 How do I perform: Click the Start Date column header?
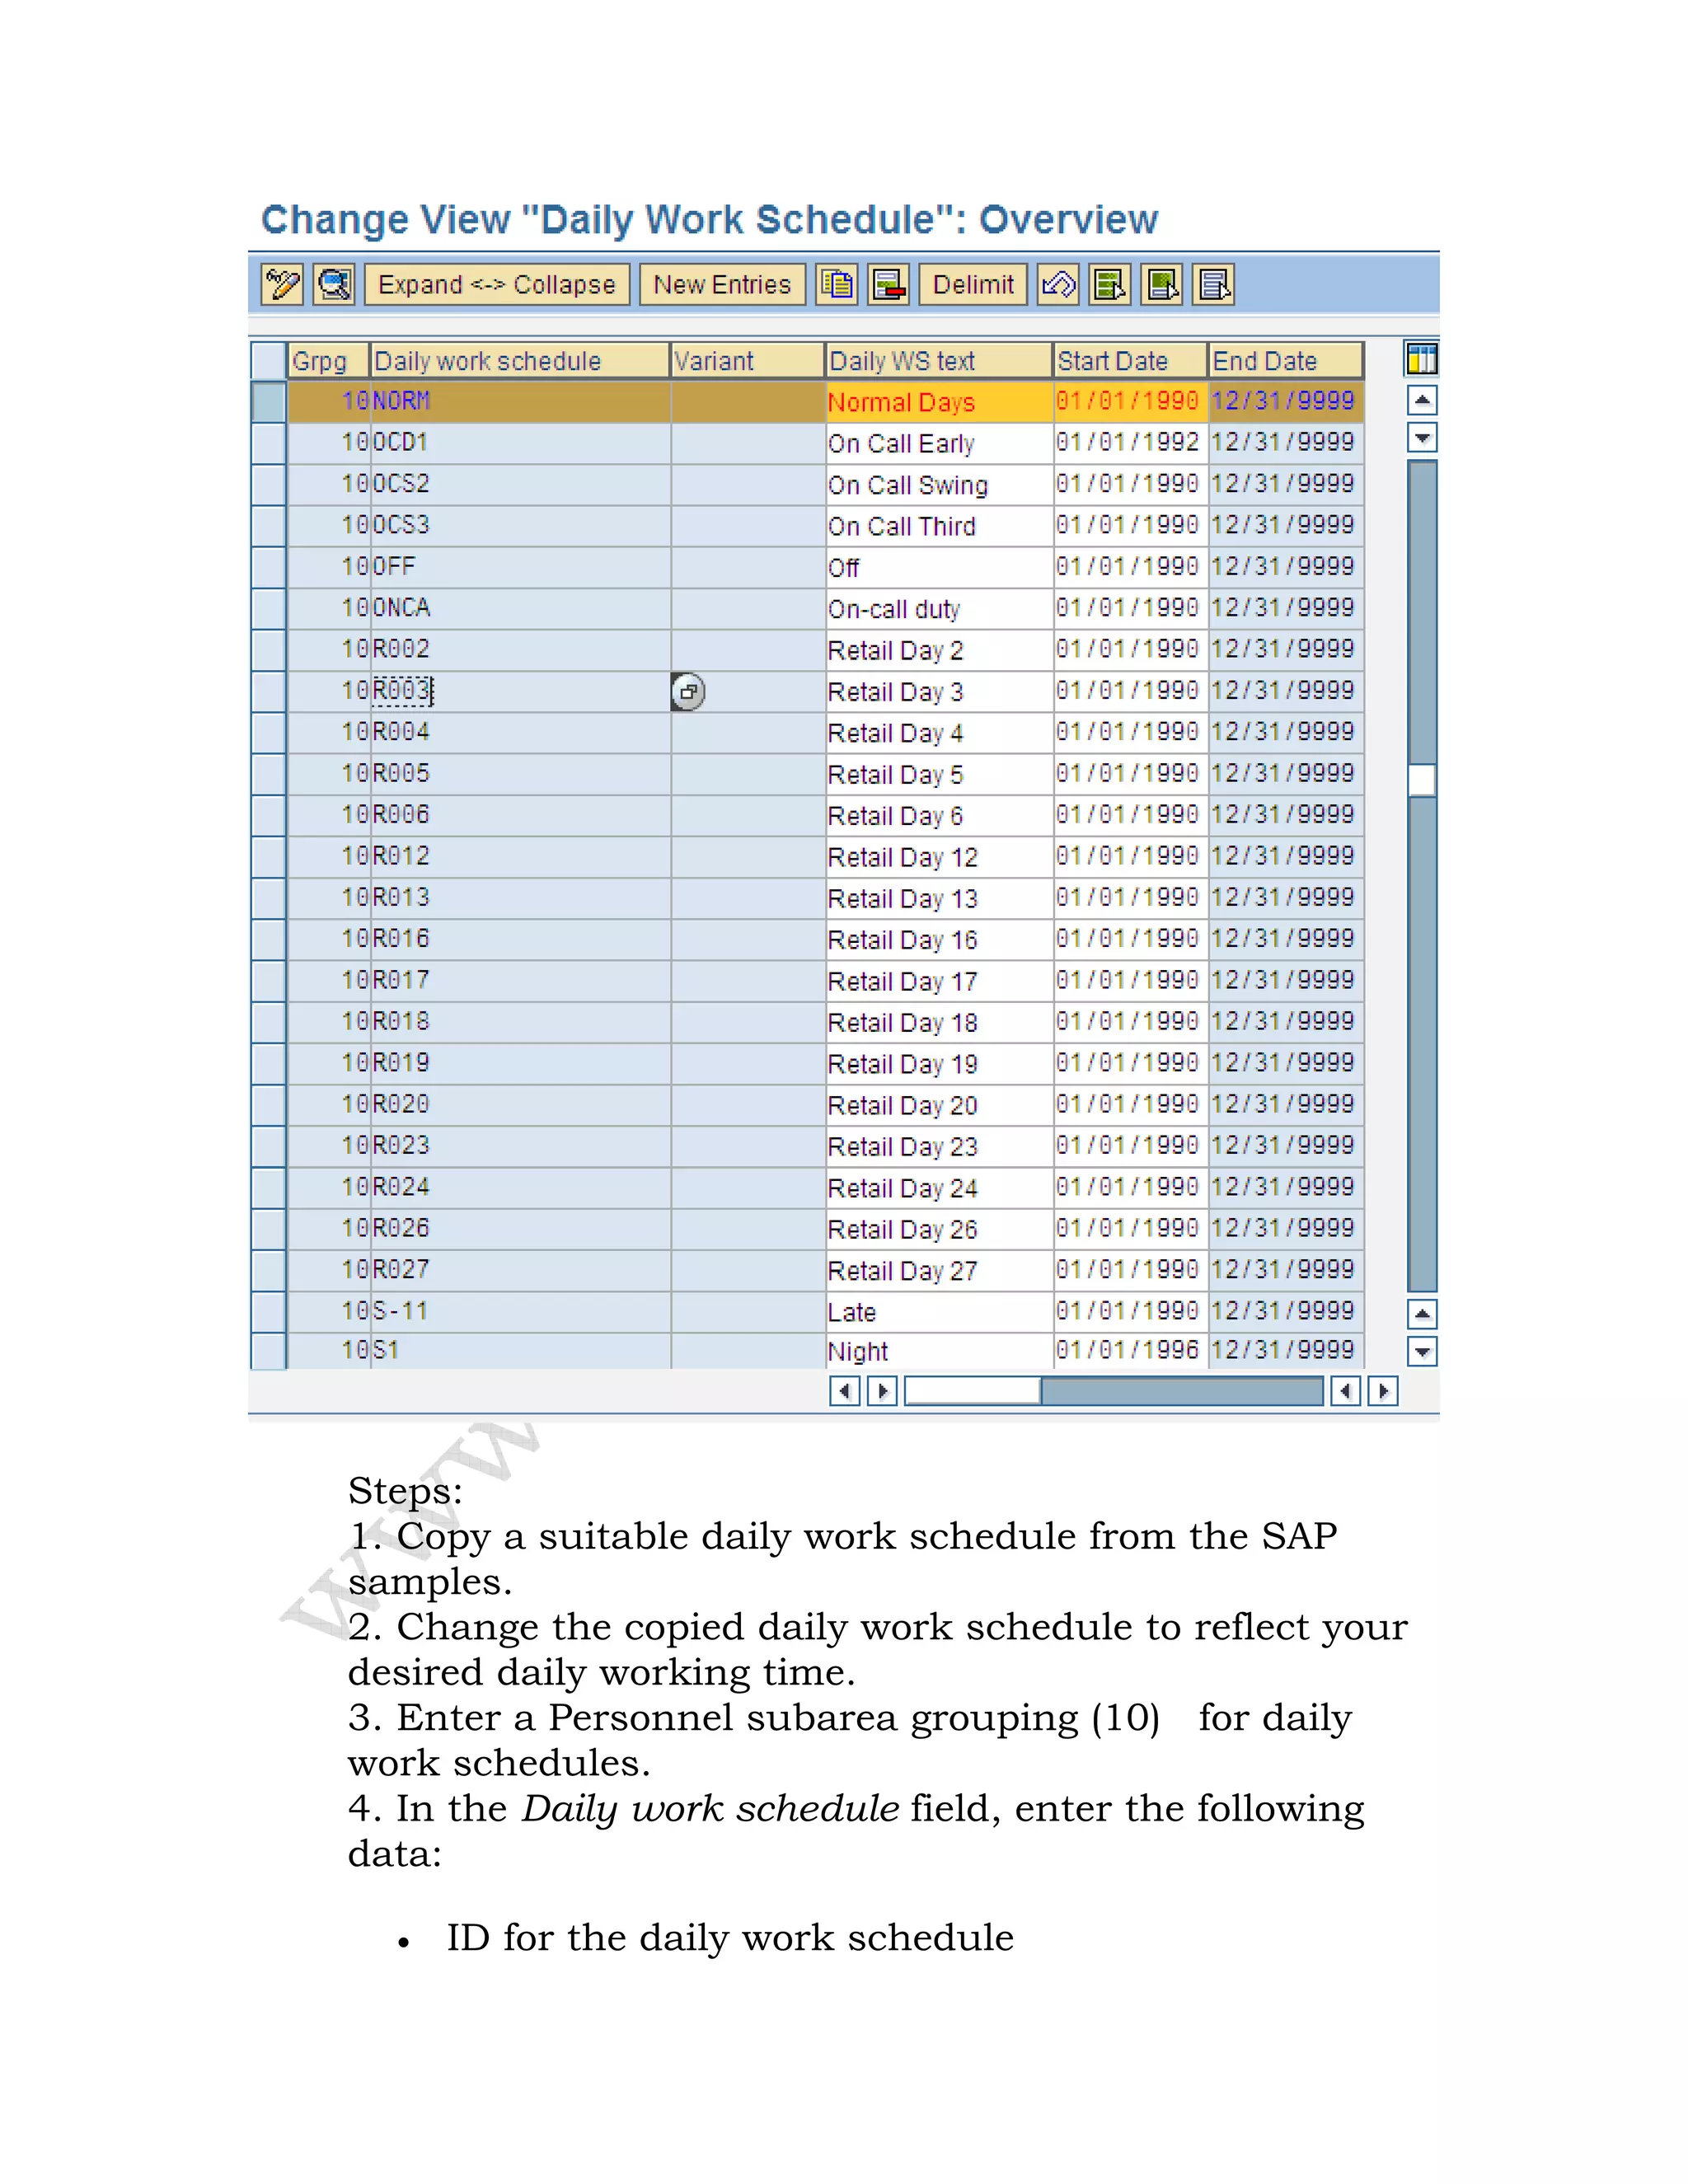coord(1130,361)
